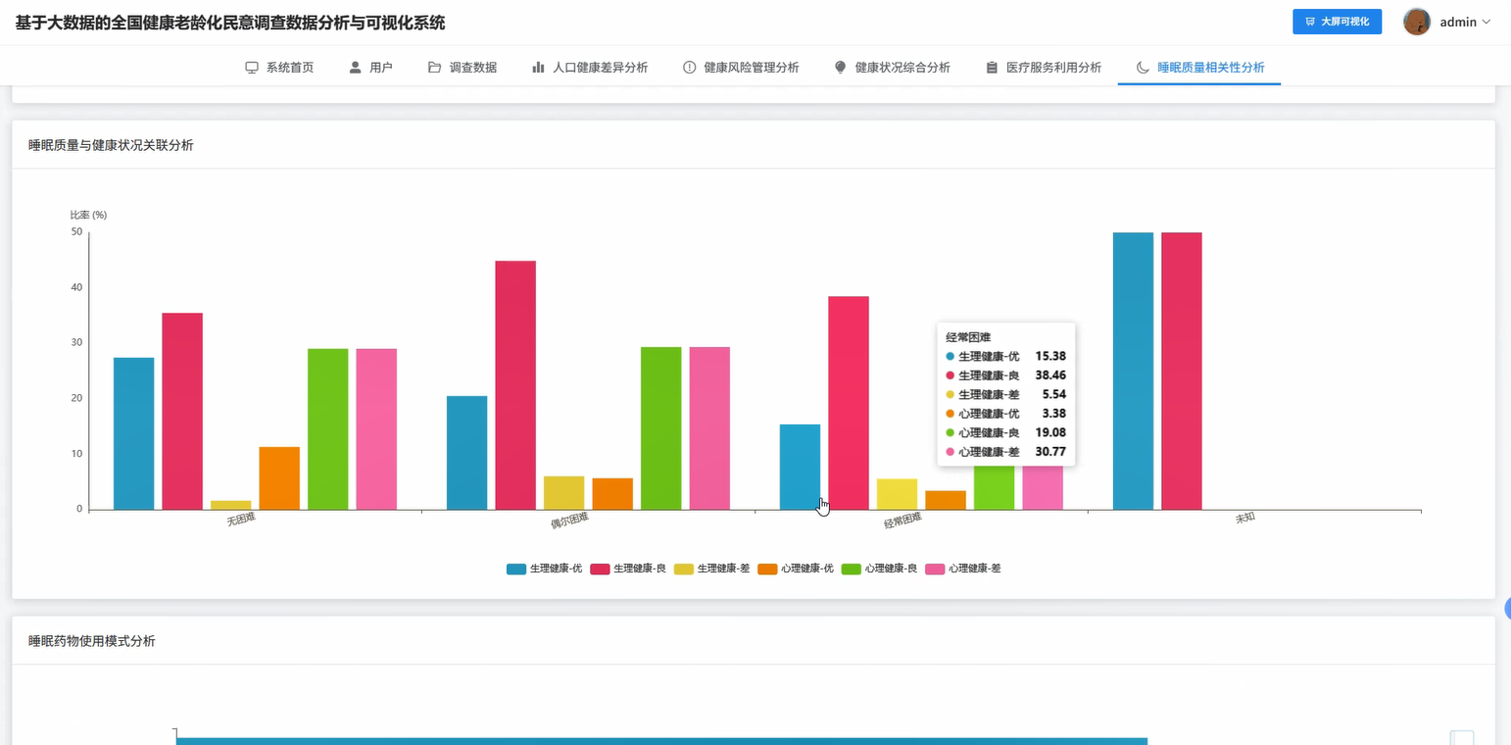Toggle the 心理健康-良 legend series

(x=879, y=569)
